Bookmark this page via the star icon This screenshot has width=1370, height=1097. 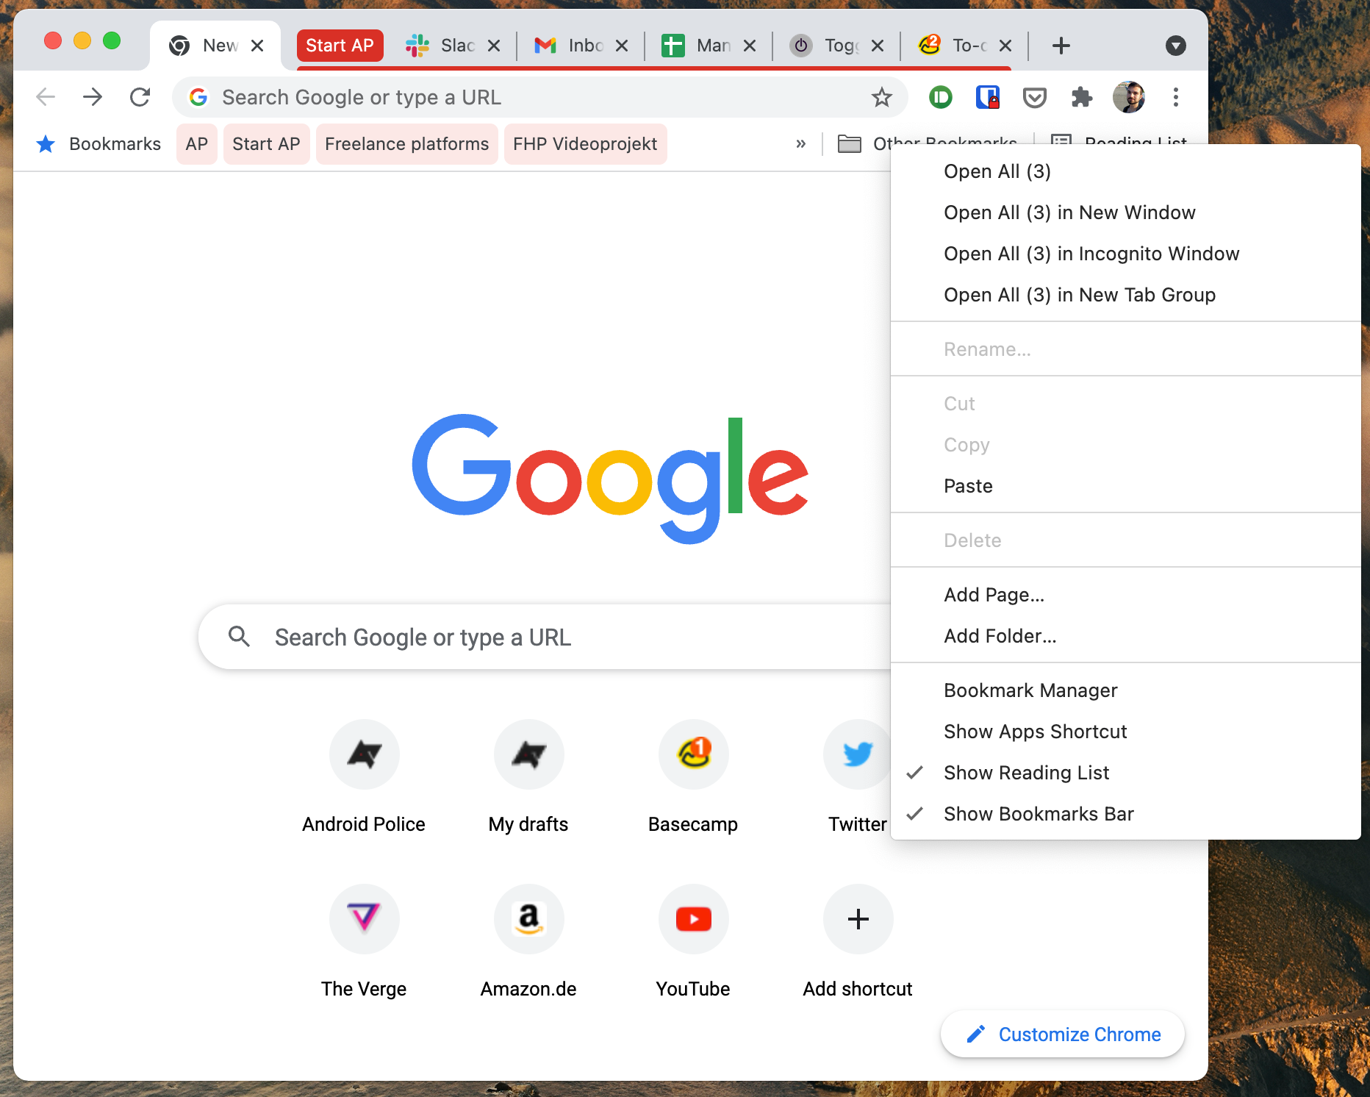(881, 96)
